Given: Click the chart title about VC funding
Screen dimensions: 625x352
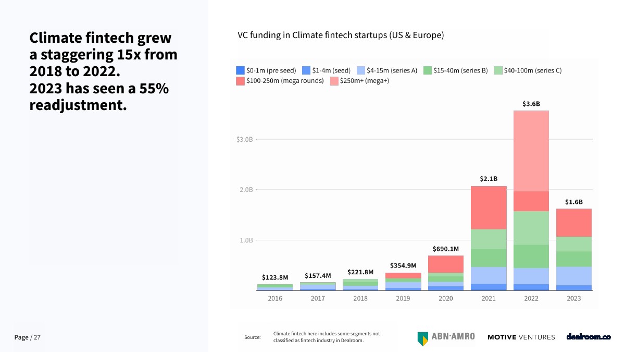Looking at the screenshot, I should tap(341, 35).
